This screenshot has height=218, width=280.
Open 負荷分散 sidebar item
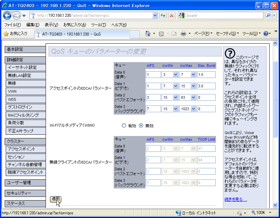pos(26,123)
